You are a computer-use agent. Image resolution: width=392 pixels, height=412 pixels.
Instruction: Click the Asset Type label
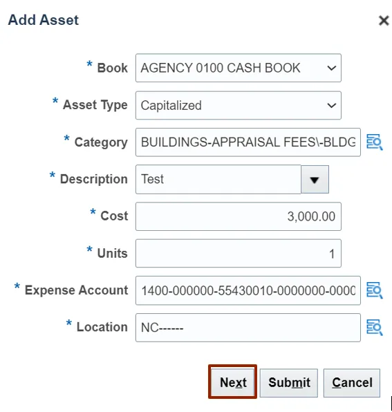coord(95,105)
